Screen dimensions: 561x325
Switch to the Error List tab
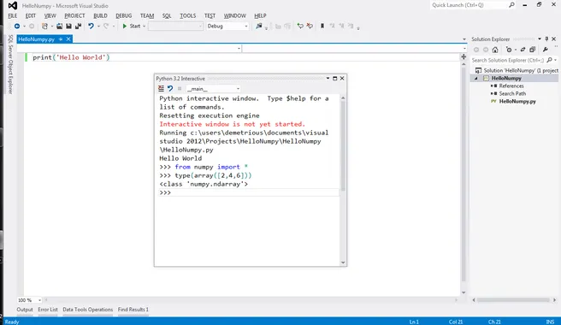(48, 310)
